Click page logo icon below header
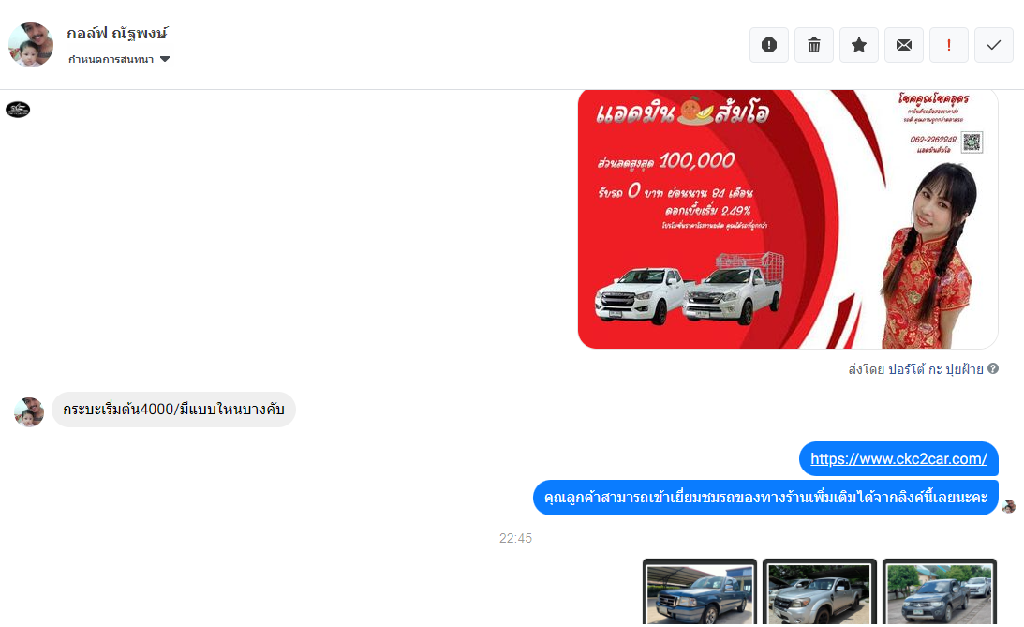Image resolution: width=1024 pixels, height=627 pixels. click(x=18, y=109)
